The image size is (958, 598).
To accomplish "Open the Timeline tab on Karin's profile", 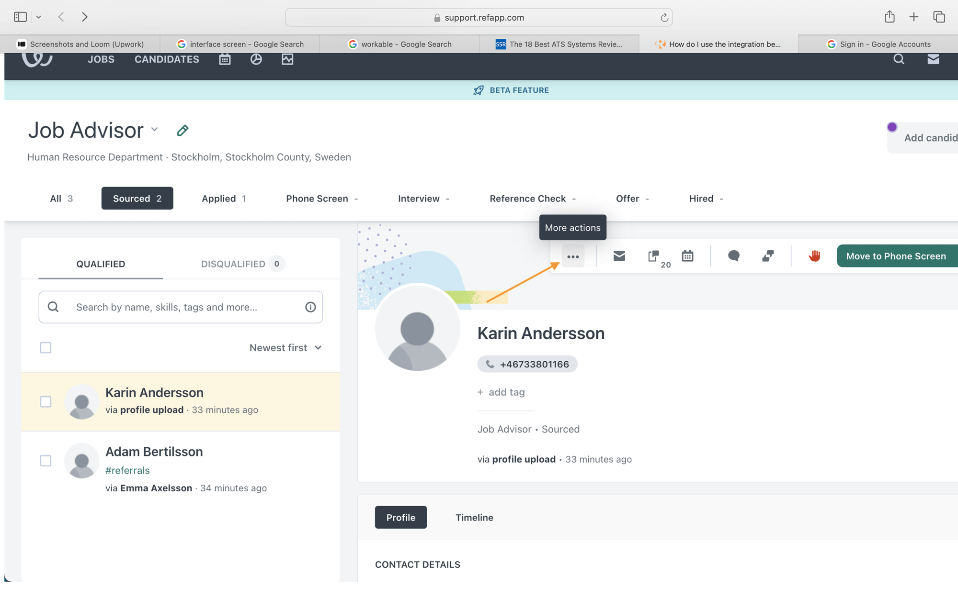I will click(x=474, y=517).
